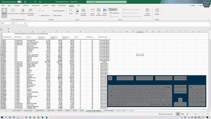Open Customize Quick Access Toolbar dropdown
This screenshot has width=211, height=119.
45,2
